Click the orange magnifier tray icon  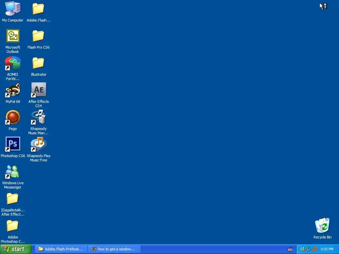pos(315,249)
